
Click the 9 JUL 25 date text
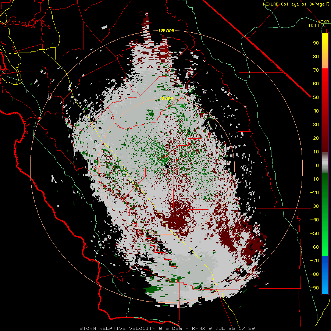pos(222,328)
